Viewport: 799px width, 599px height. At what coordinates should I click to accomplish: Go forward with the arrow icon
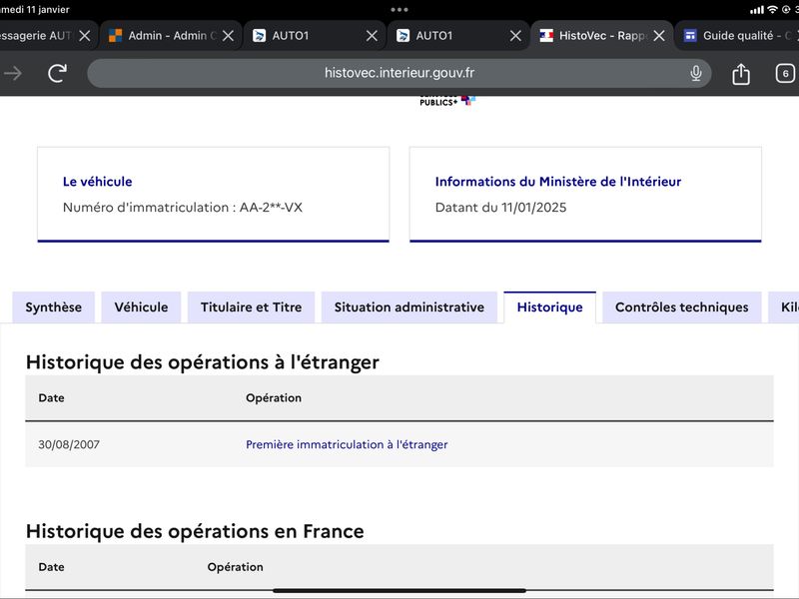point(13,73)
